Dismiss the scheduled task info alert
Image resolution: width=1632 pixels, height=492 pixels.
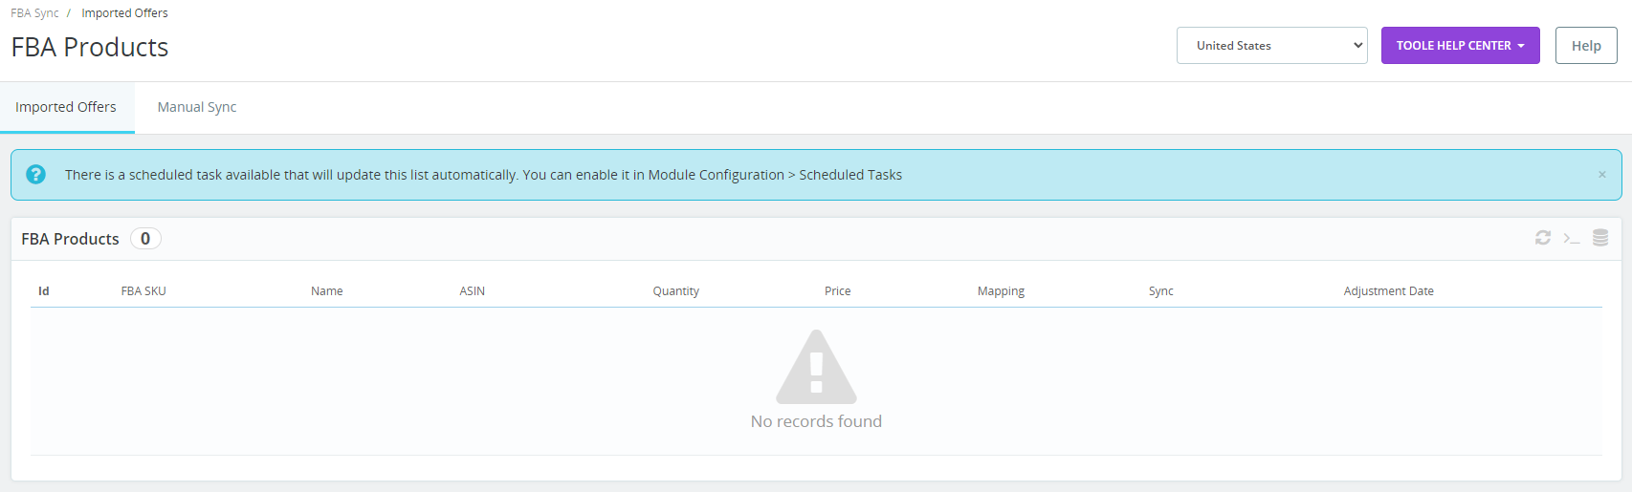click(x=1601, y=175)
